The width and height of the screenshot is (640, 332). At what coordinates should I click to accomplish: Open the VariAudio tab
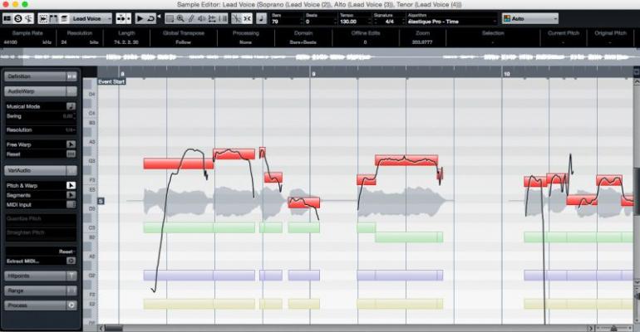pos(35,170)
